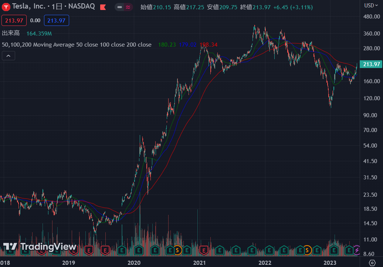This screenshot has height=267, width=383.
Task: Click the +6.45 (+3.11%) change value
Action: (293, 7)
